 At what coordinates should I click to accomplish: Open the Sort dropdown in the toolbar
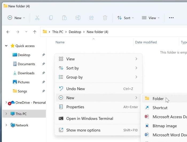126,18
